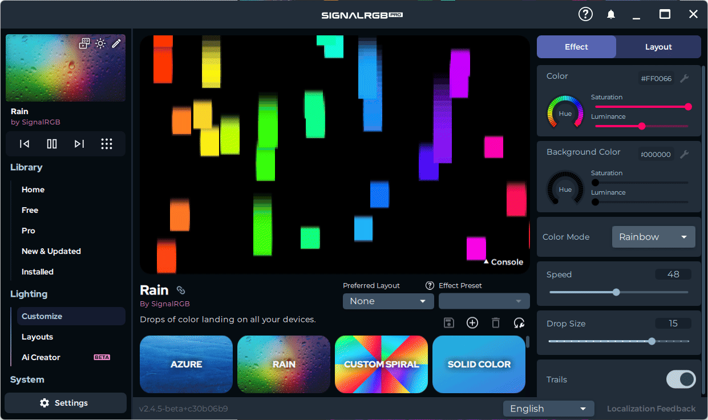Click the link icon next to the Rain title

coord(181,290)
